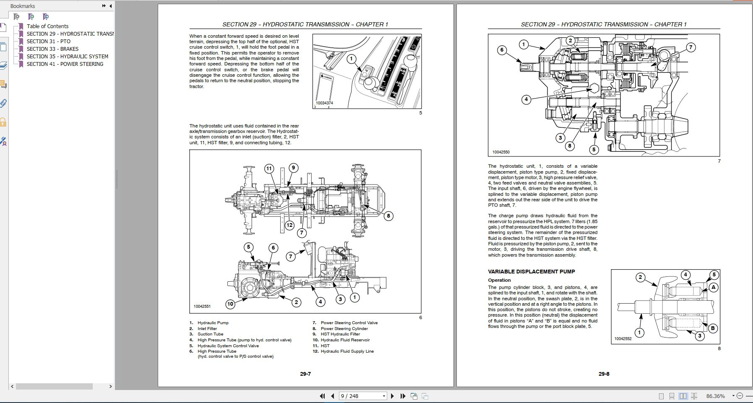Go to the next page

(393, 395)
